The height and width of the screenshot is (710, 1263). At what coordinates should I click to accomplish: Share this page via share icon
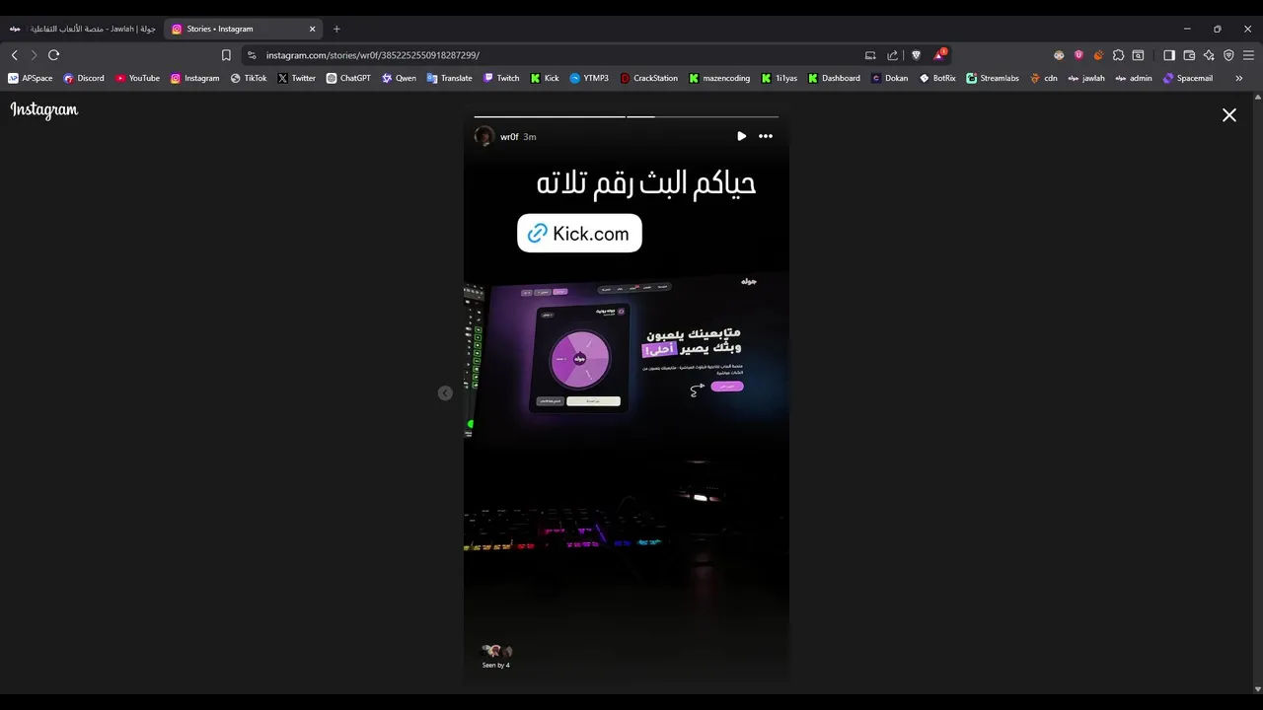click(893, 55)
